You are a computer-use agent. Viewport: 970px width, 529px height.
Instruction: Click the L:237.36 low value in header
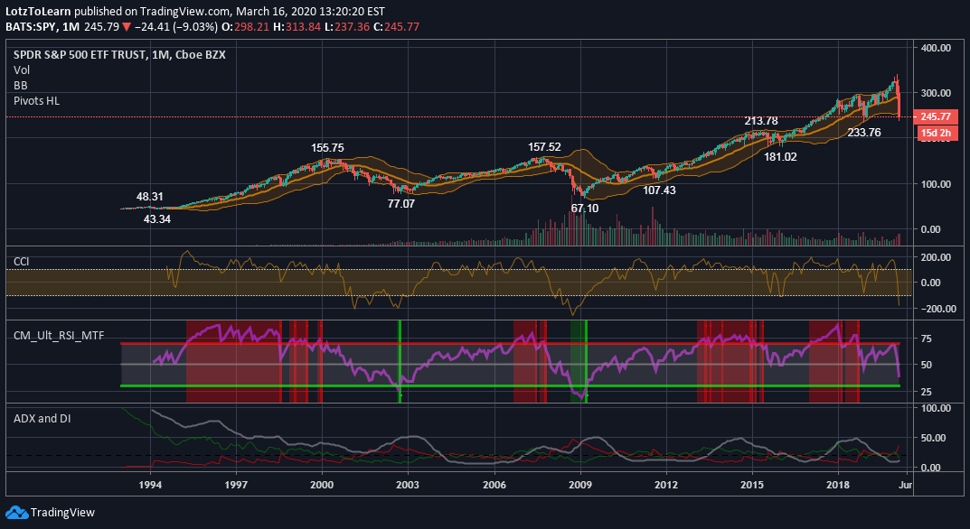[x=346, y=26]
